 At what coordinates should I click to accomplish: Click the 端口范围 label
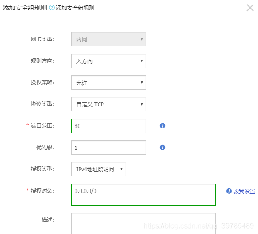[42, 126]
